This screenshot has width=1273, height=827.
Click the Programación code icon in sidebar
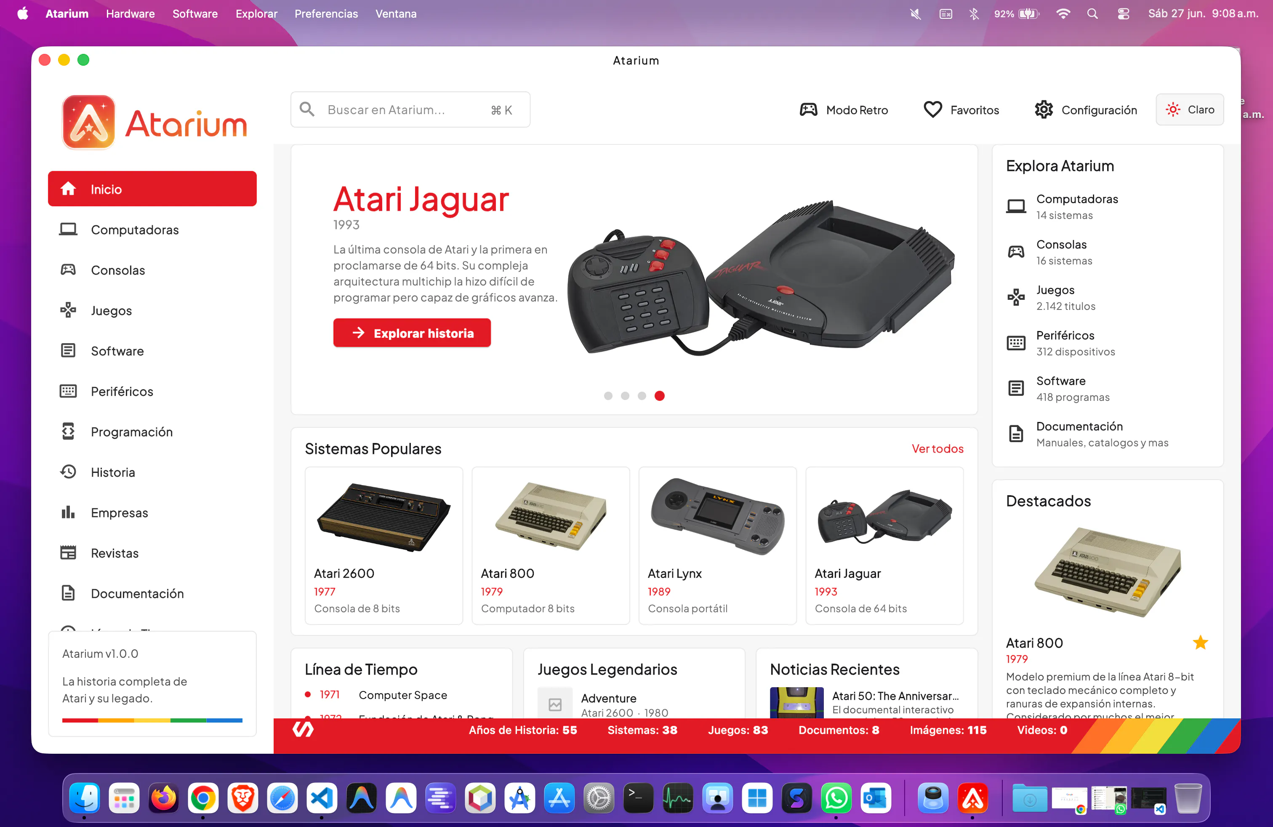point(68,432)
